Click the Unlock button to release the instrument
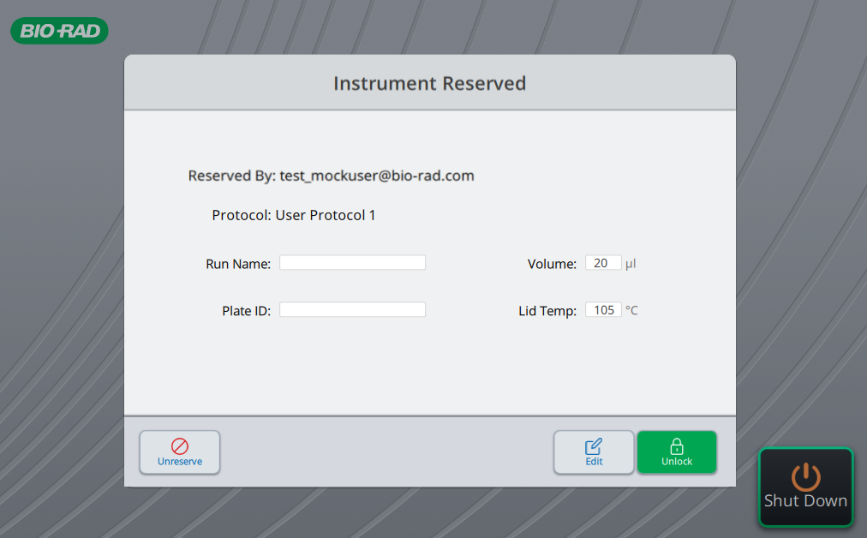Viewport: 867px width, 538px height. coord(676,451)
